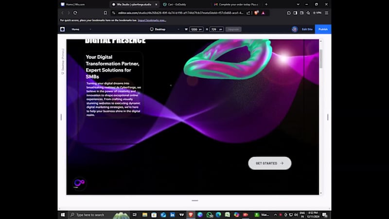Open File Explorer from taskbar
Viewport: 389px width, 219px height.
pyautogui.click(x=145, y=215)
